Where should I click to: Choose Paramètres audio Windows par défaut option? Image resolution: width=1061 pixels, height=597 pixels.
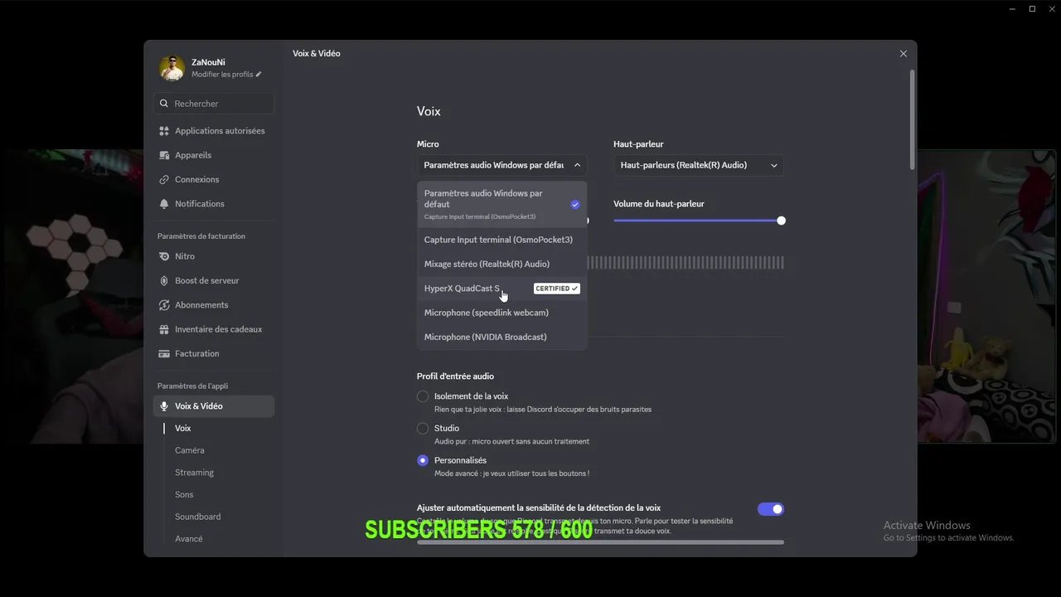(502, 205)
